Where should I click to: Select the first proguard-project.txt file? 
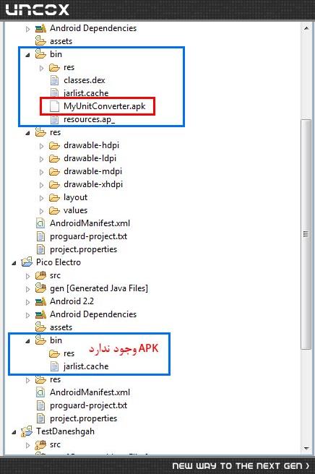(88, 236)
